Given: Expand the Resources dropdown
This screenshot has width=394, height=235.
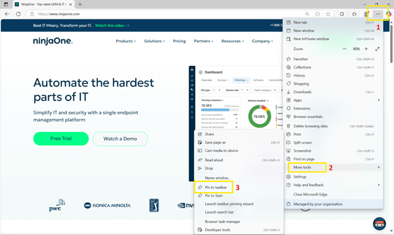Looking at the screenshot, I should click(233, 41).
